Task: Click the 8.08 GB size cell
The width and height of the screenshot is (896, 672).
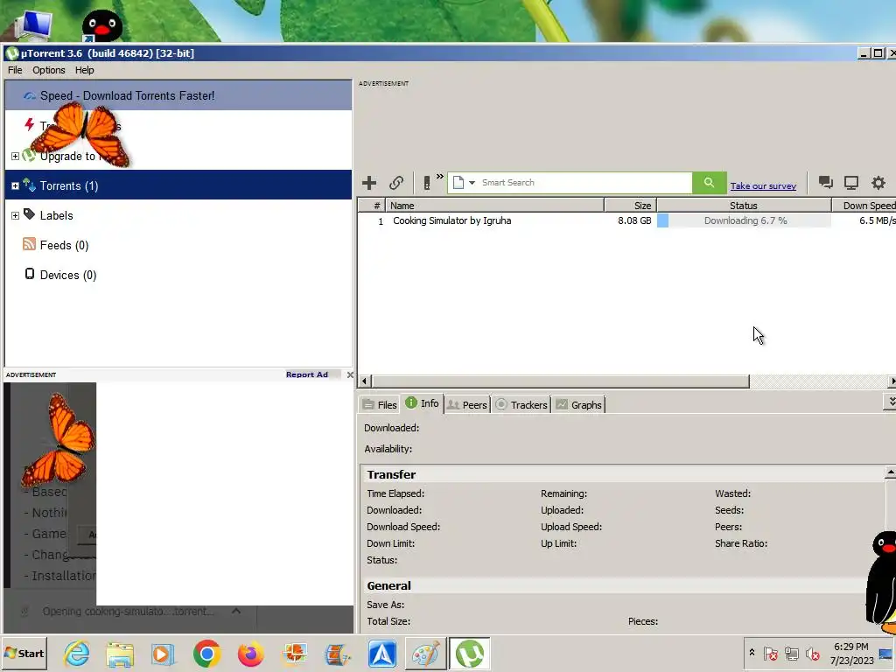Action: point(634,220)
